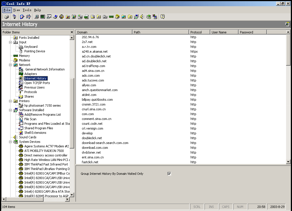Click the blue laptop toolbar icon
This screenshot has height=211, width=292.
[55, 17]
